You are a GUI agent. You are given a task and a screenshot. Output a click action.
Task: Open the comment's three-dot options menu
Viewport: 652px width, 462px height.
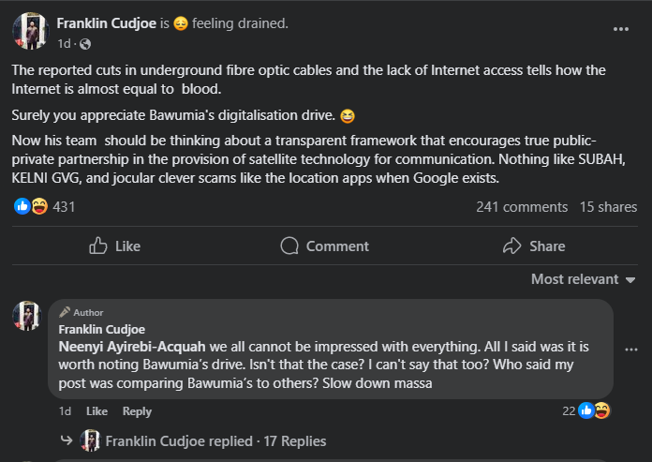(630, 349)
